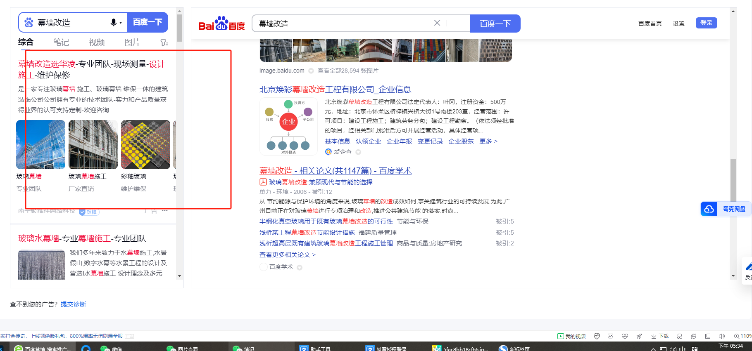This screenshot has height=351, width=752.
Task: Show hidden tray icons with the chevron
Action: [653, 349]
